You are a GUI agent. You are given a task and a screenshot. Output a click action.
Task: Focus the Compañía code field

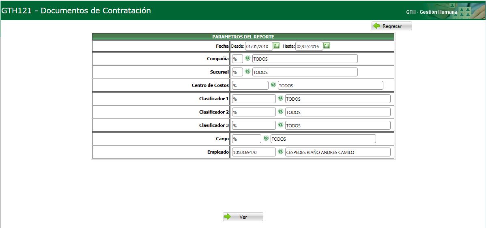[237, 59]
